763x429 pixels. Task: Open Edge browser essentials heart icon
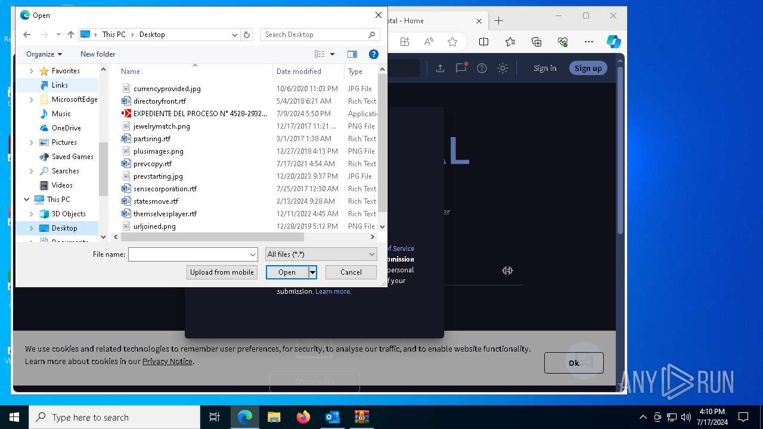point(563,42)
